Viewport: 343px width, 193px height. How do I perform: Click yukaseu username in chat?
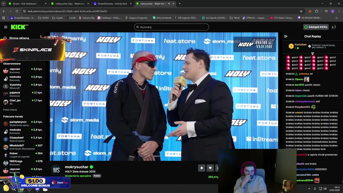pos(304,74)
